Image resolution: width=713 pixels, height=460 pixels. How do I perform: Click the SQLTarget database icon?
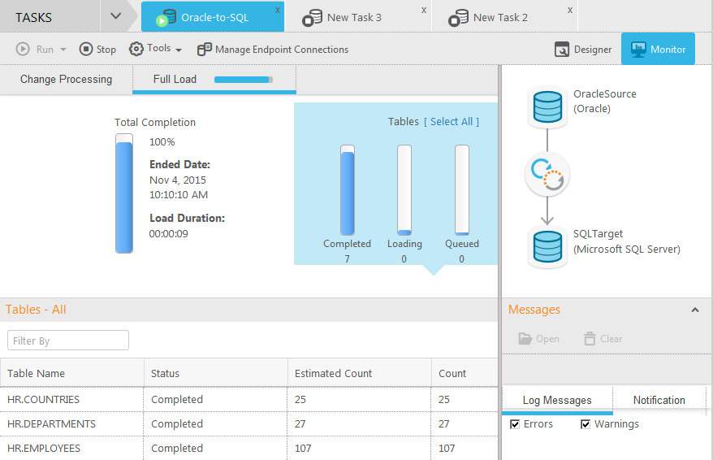[547, 247]
